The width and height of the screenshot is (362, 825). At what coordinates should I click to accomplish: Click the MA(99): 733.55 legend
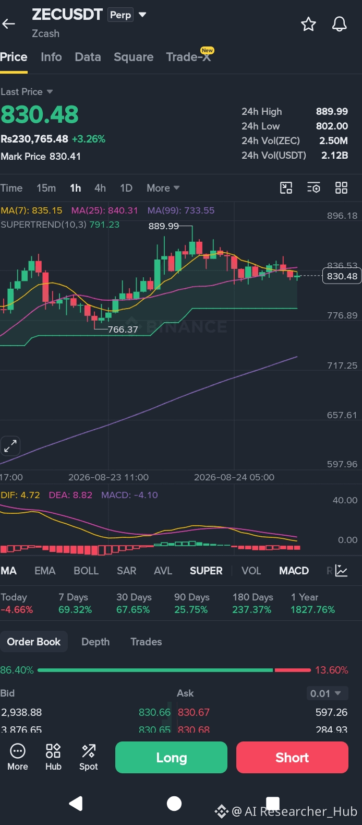181,210
